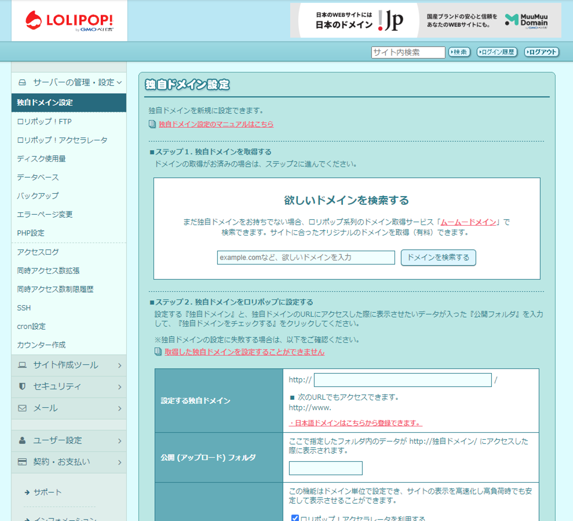This screenshot has width=573, height=521.
Task: Click the domain search input field
Action: (x=306, y=258)
